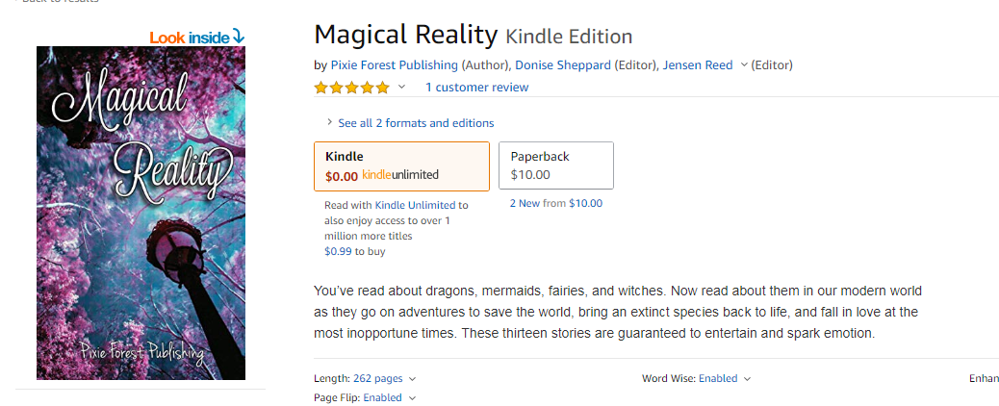The image size is (999, 406).
Task: Click the $0.99 to buy link
Action: tap(338, 251)
